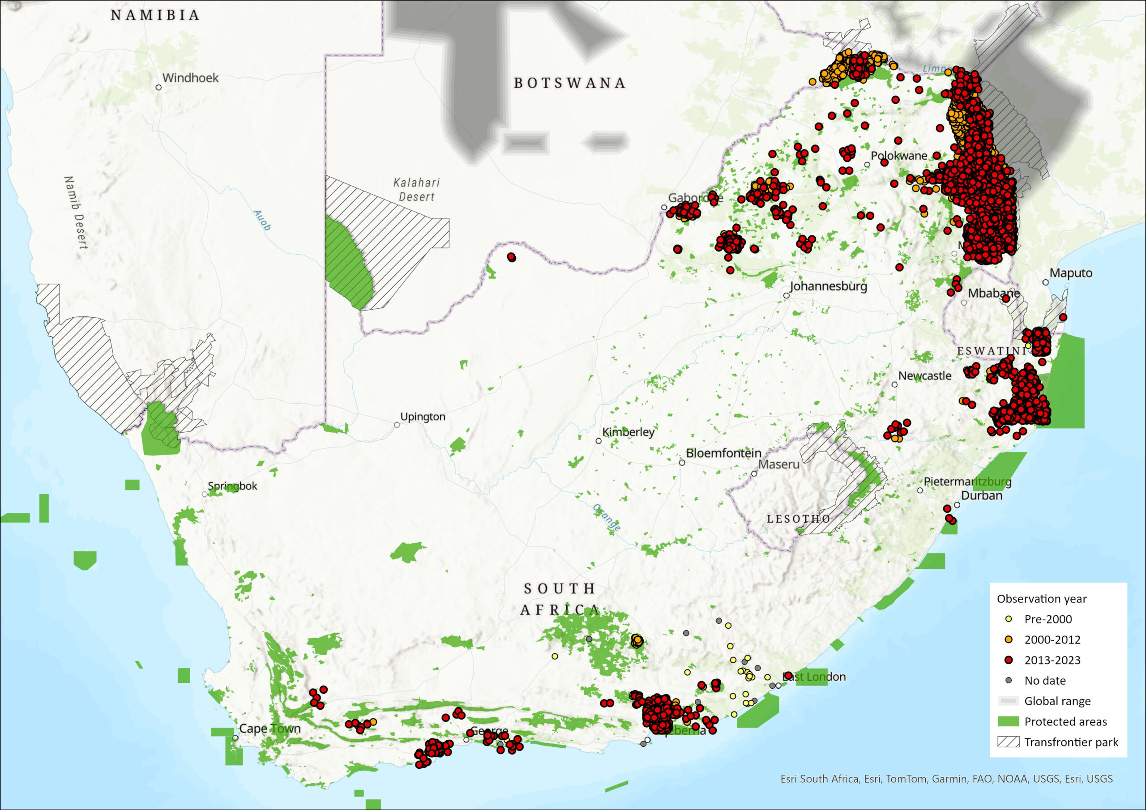Click the Springbok city marker circle
The width and height of the screenshot is (1146, 810).
pyautogui.click(x=204, y=494)
